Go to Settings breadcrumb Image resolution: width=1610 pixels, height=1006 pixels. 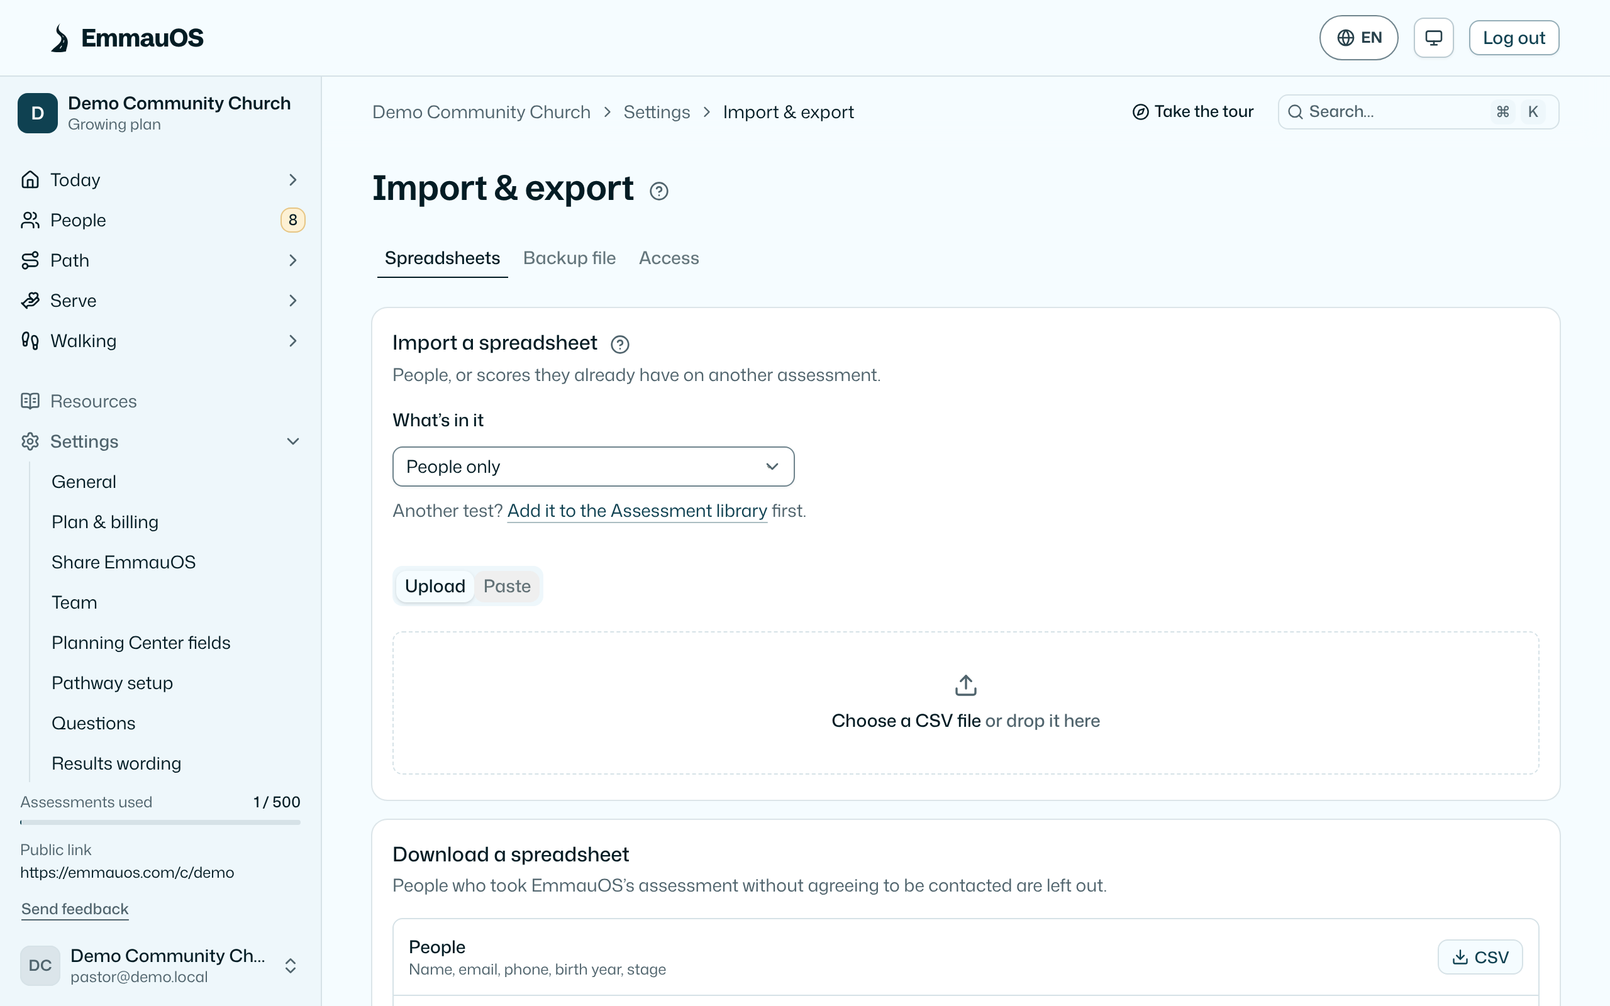point(657,112)
